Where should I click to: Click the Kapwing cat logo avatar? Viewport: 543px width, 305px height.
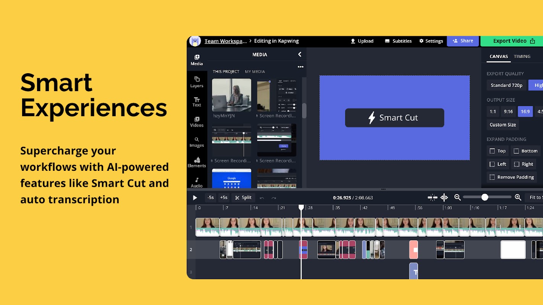tap(195, 41)
